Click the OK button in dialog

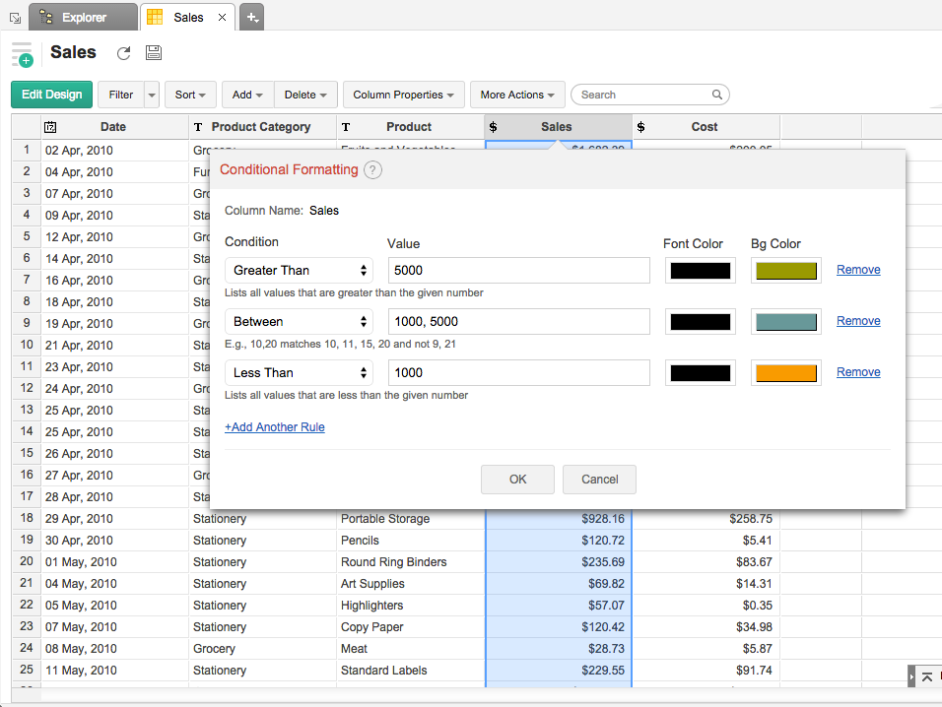[517, 480]
